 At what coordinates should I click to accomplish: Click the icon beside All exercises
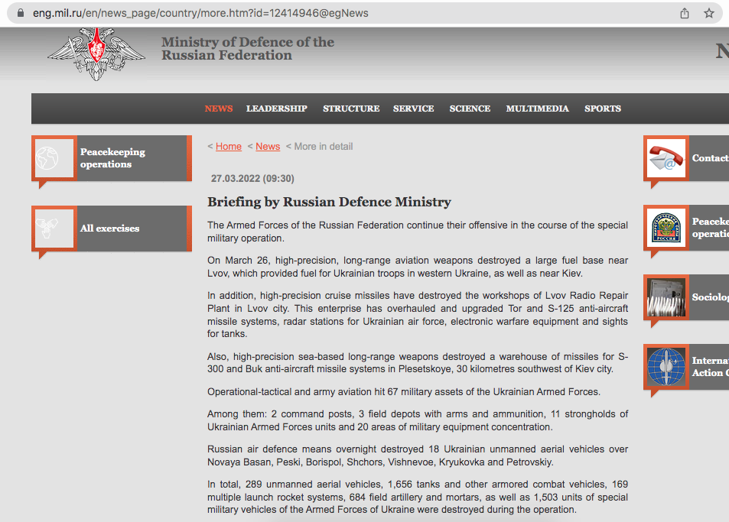(54, 229)
